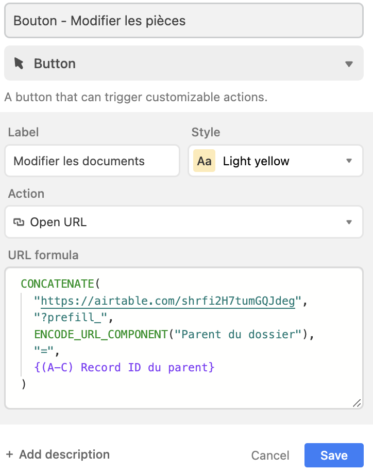Expand the Button field type dropdown arrow

[x=349, y=64]
